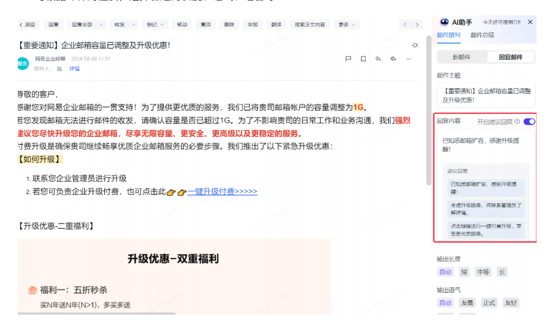555x323 pixels.
Task: Open the 更多 more dropdown
Action: pos(347,24)
